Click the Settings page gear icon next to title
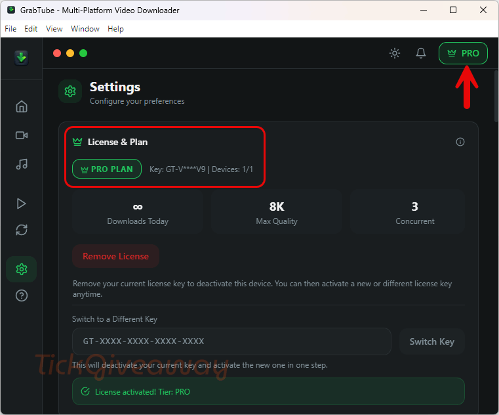The height and width of the screenshot is (415, 499). pyautogui.click(x=70, y=91)
